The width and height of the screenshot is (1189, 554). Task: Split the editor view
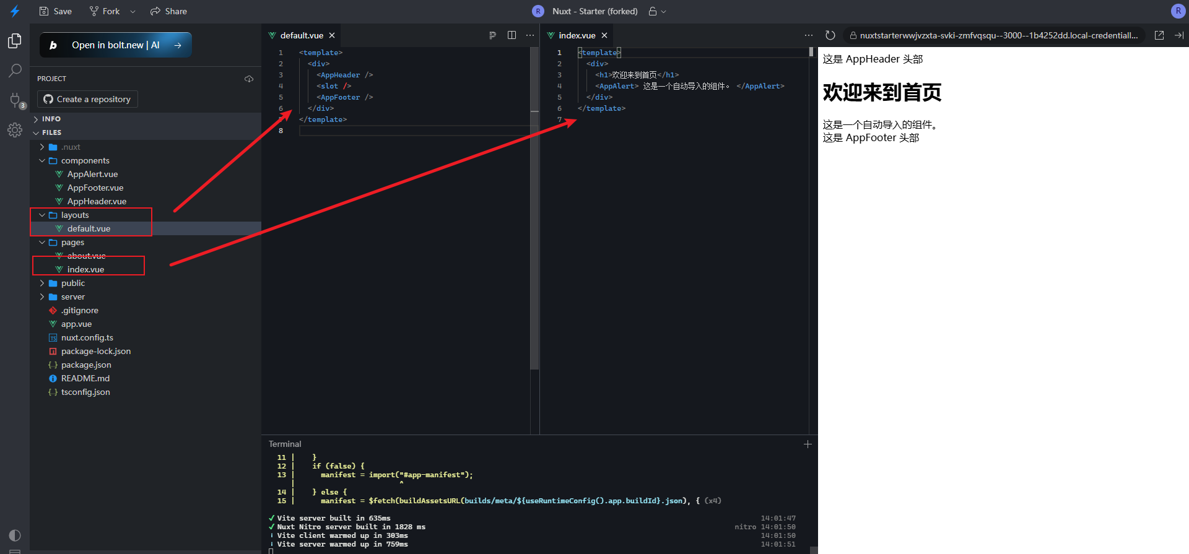coord(512,35)
